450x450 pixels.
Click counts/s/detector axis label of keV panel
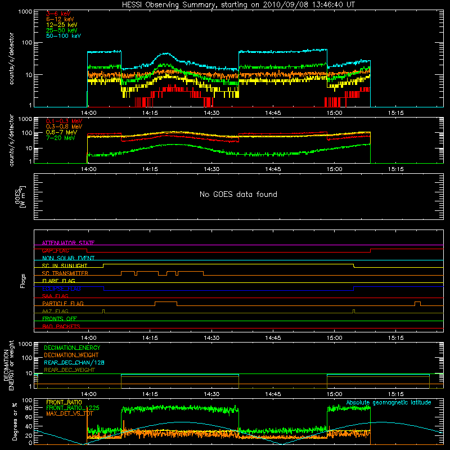click(11, 58)
